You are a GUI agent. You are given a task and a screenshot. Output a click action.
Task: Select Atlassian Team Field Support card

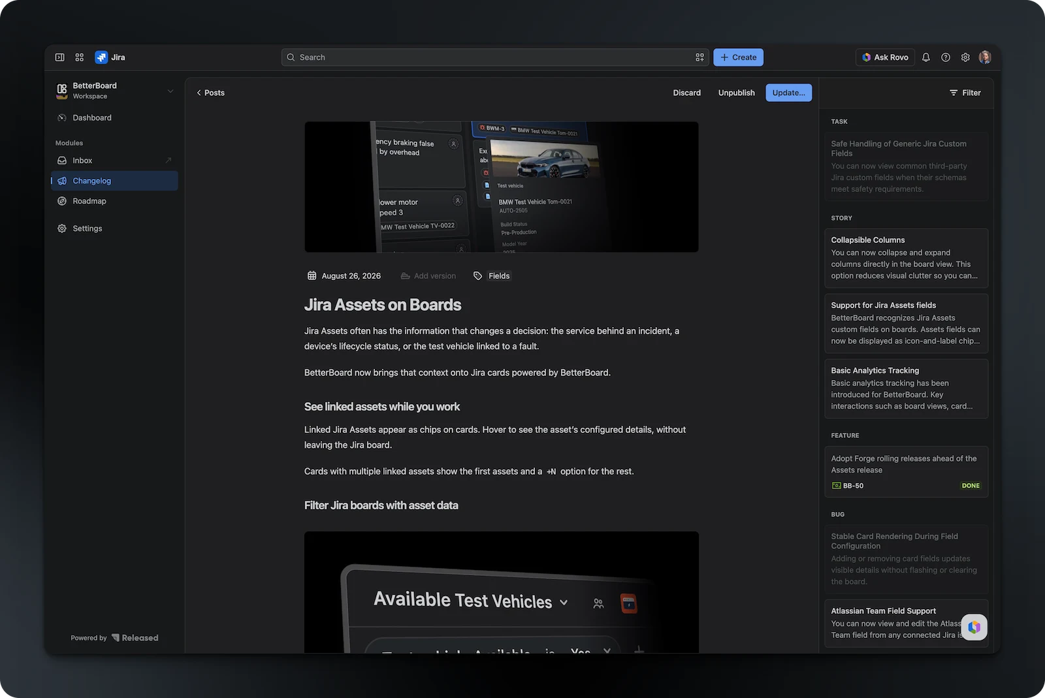tap(906, 623)
